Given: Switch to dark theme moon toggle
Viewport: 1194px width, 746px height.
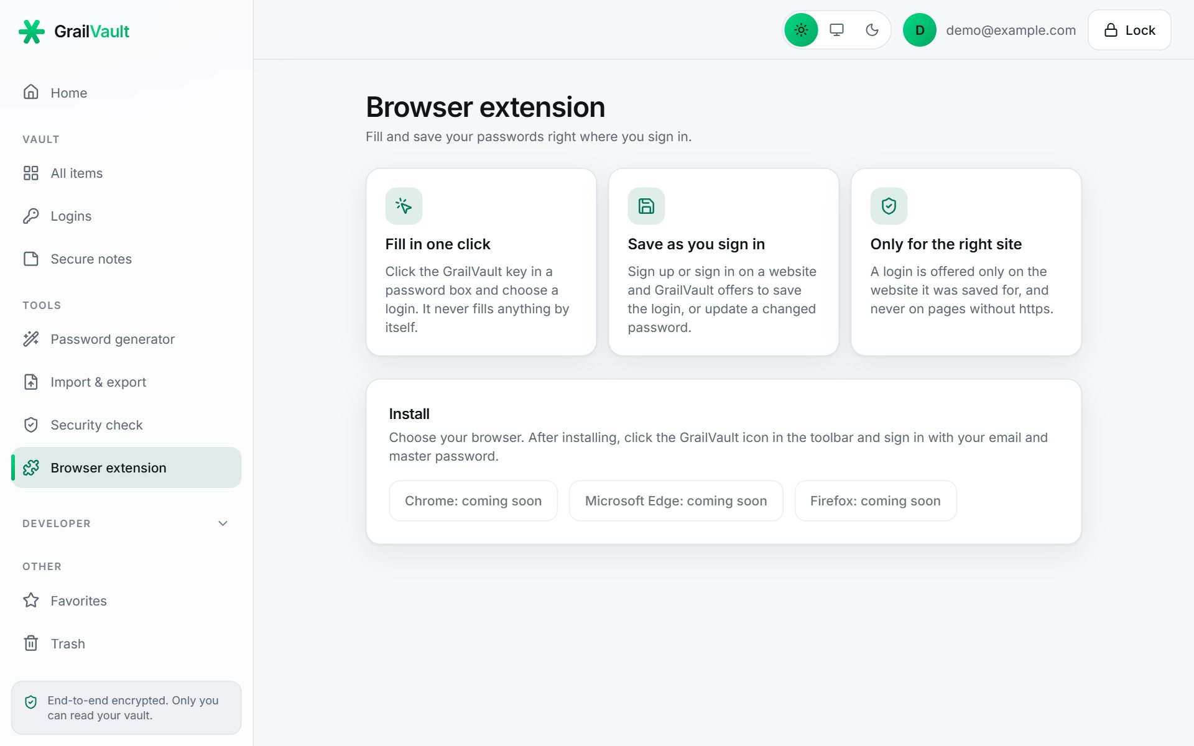Looking at the screenshot, I should point(872,30).
